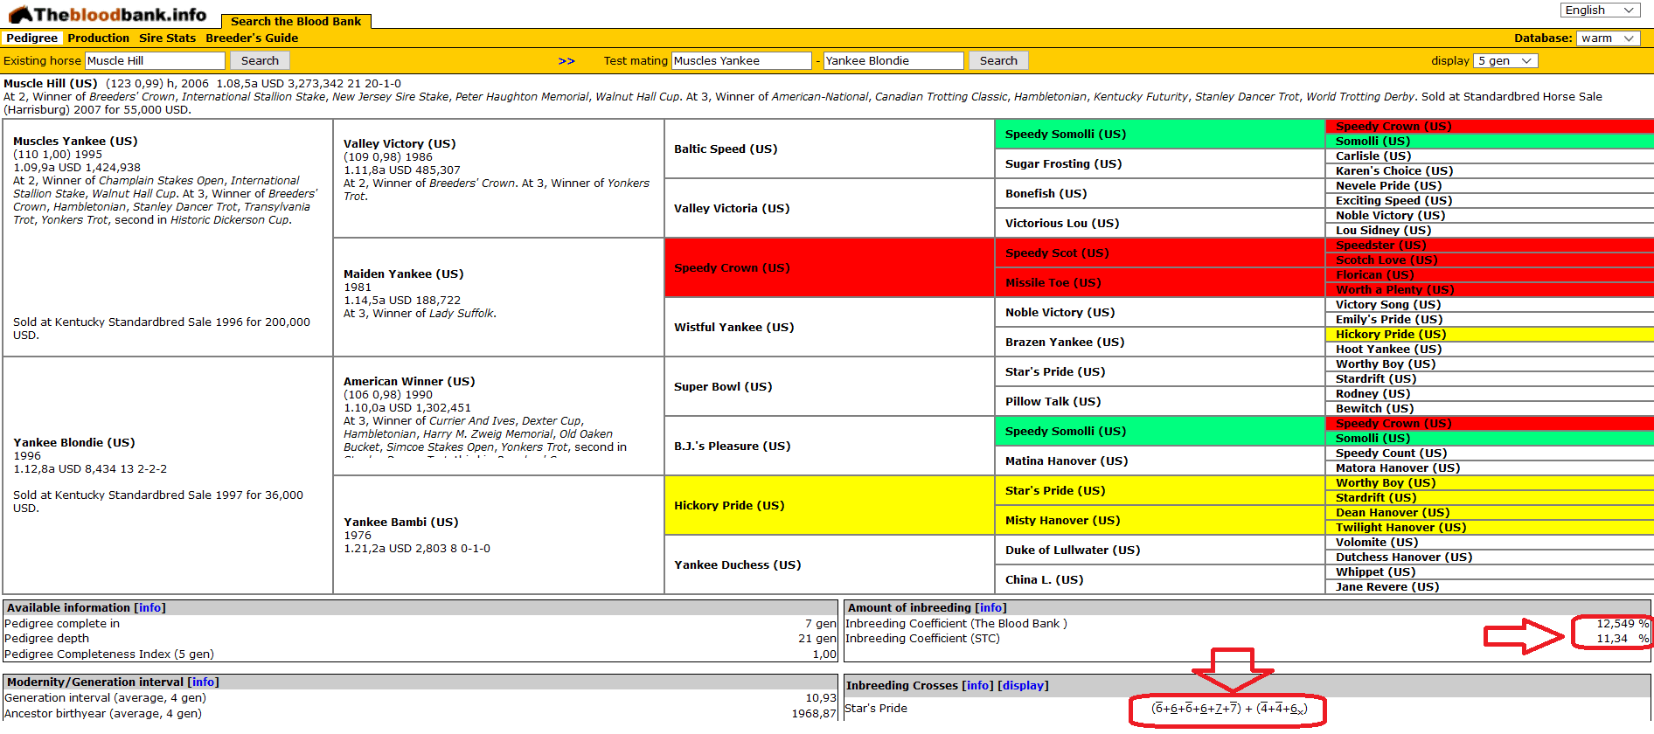
Task: Click Speedster (US) red entry
Action: tap(1381, 245)
